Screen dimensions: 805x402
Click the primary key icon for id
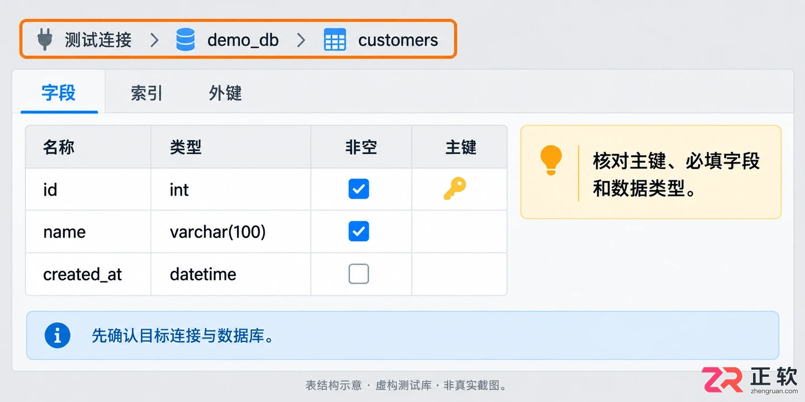(454, 189)
